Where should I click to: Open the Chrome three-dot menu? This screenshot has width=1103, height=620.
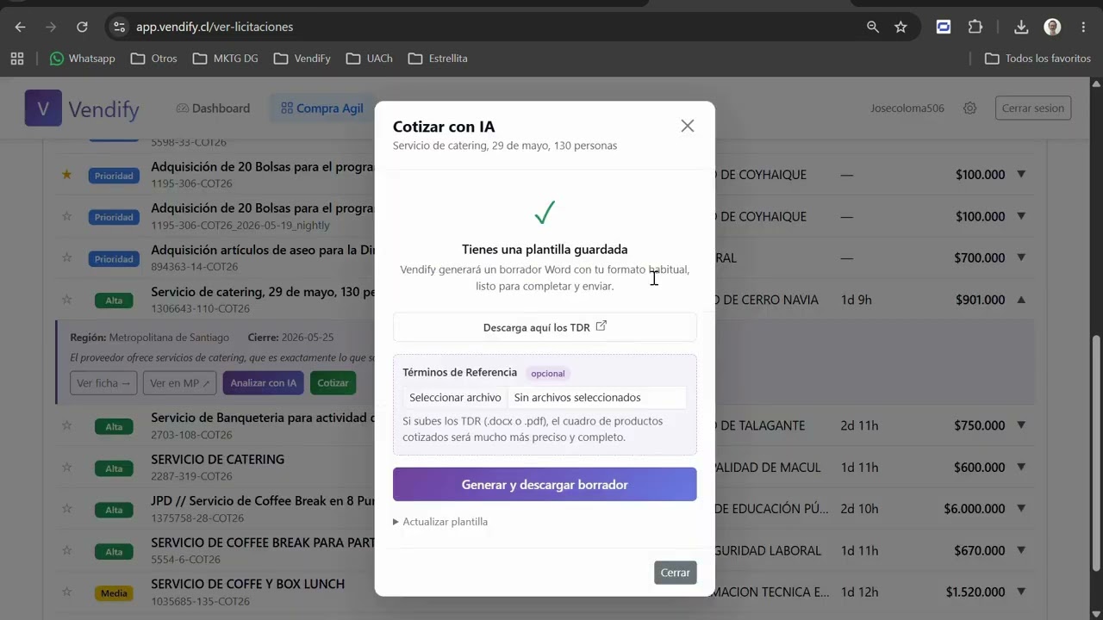click(1083, 27)
